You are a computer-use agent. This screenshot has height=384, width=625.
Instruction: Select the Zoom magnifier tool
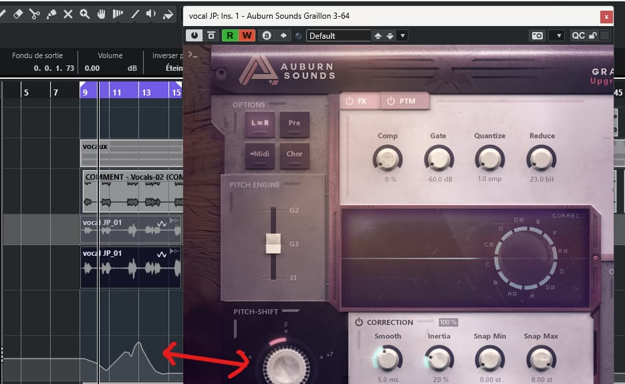pyautogui.click(x=84, y=14)
